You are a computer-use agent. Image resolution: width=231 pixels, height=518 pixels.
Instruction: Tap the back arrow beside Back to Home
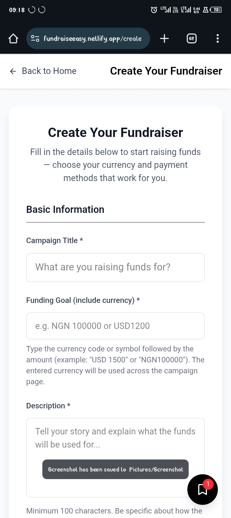(x=13, y=71)
